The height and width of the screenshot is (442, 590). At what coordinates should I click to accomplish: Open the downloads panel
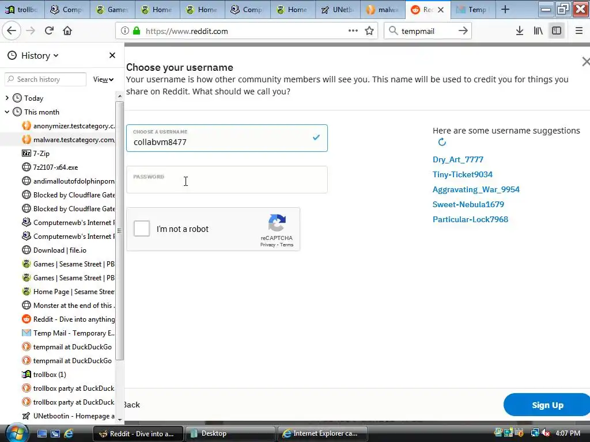click(520, 31)
